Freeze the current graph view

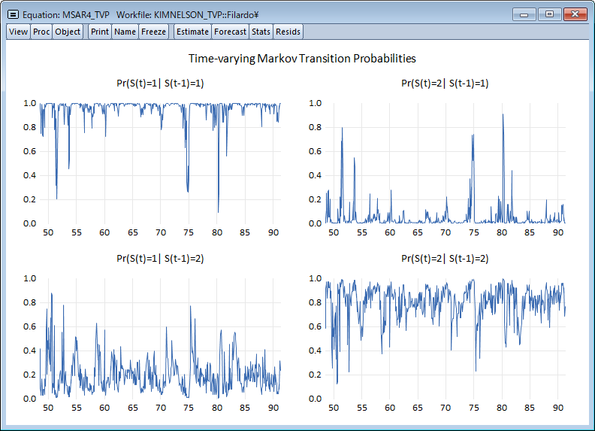pos(153,32)
